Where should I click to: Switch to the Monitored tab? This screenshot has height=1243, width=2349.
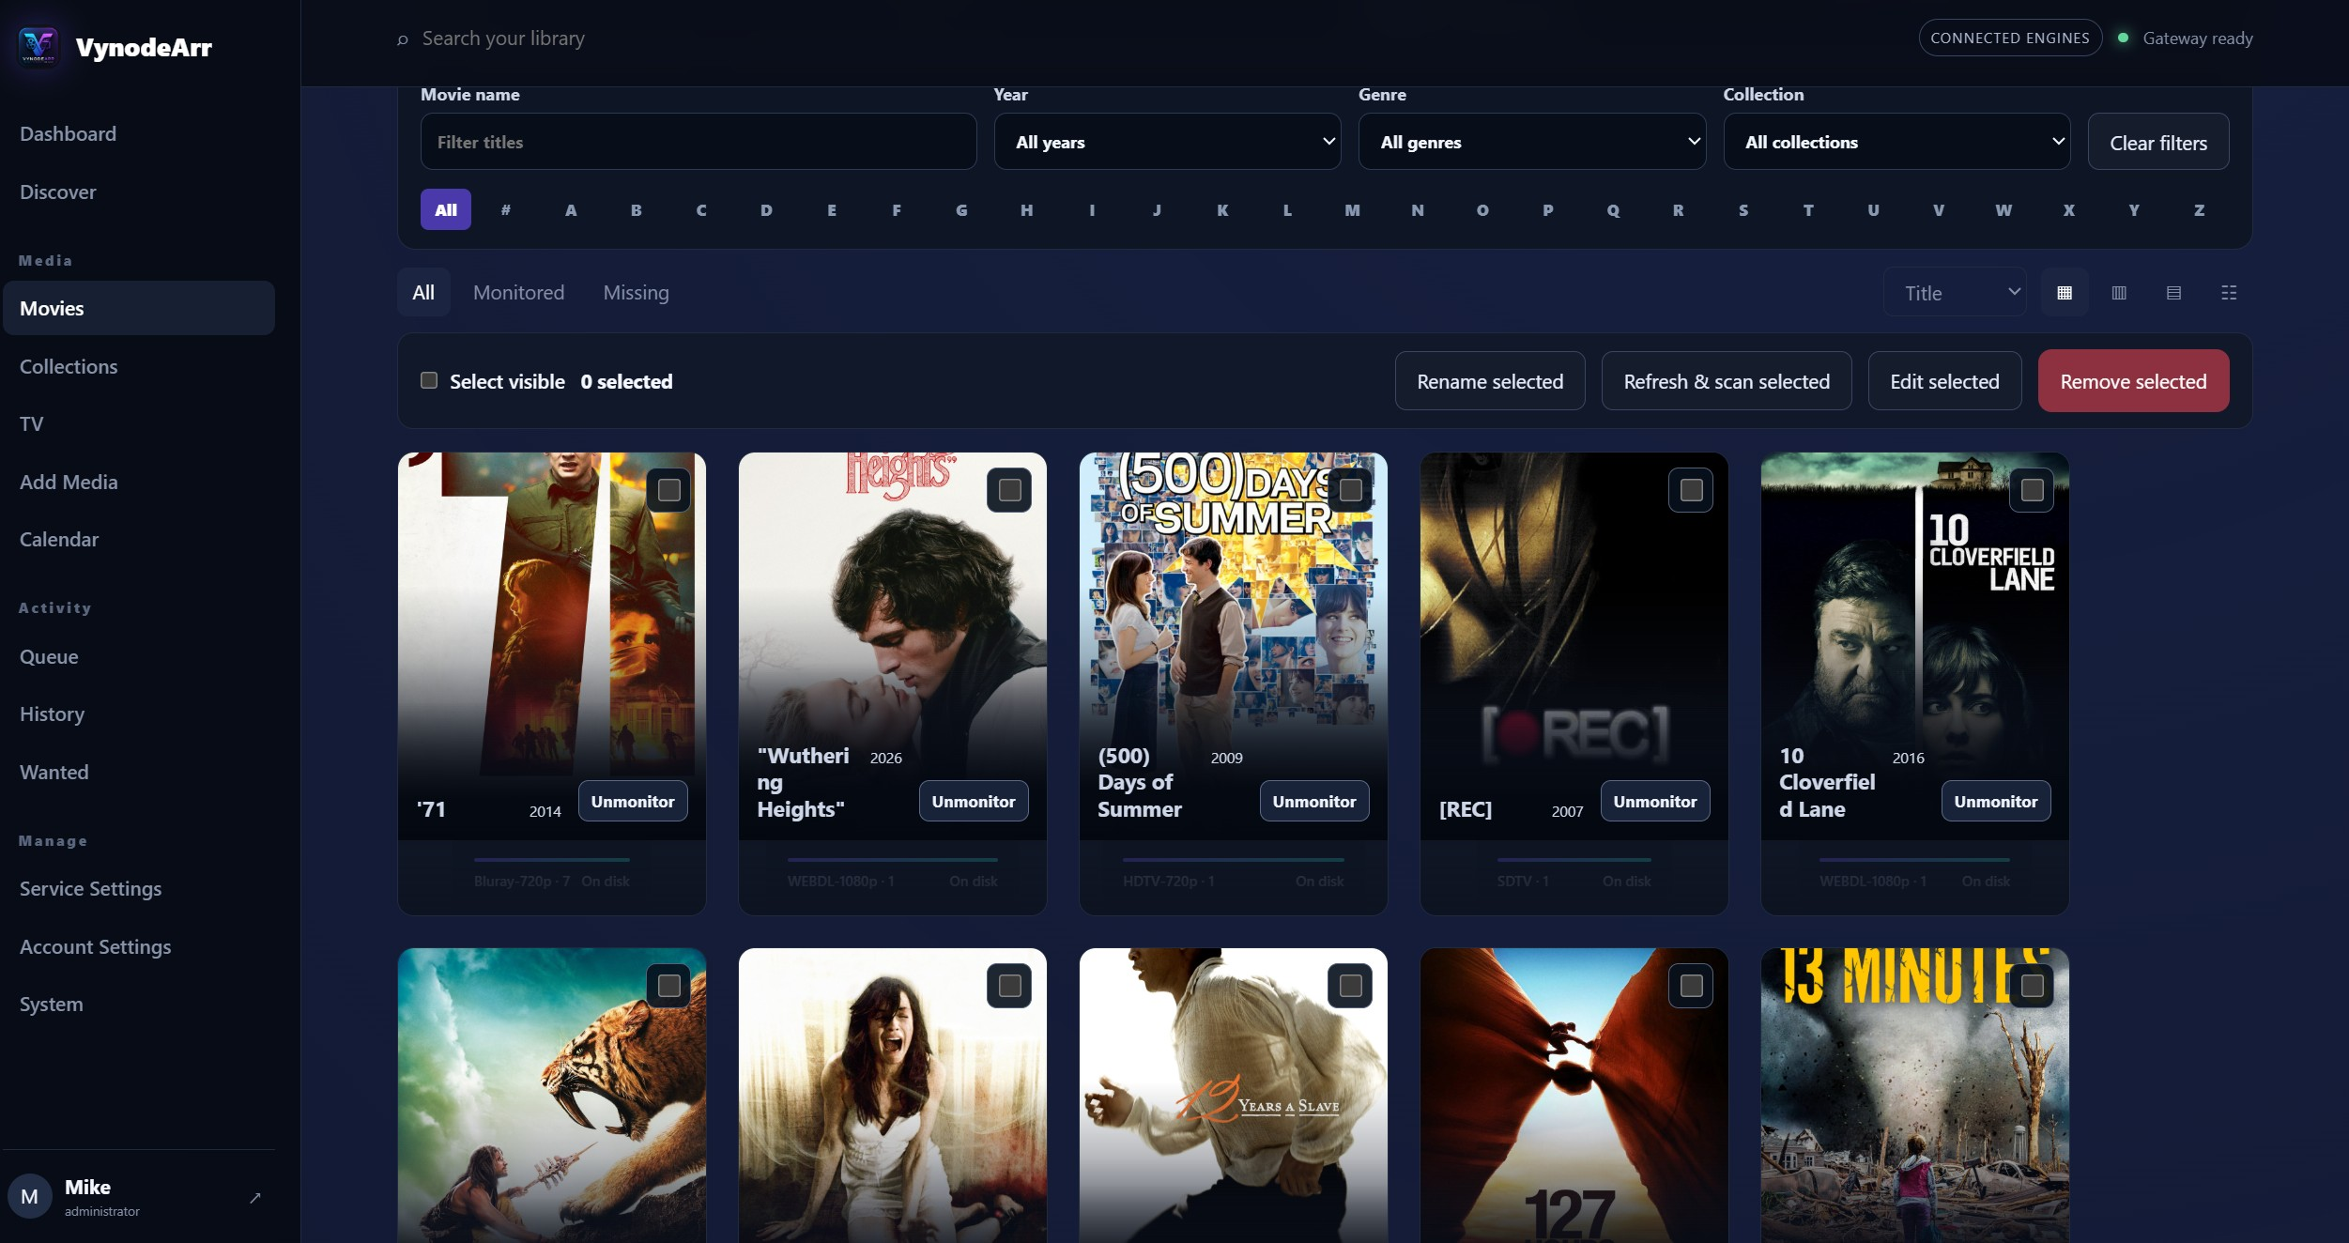[x=519, y=293]
